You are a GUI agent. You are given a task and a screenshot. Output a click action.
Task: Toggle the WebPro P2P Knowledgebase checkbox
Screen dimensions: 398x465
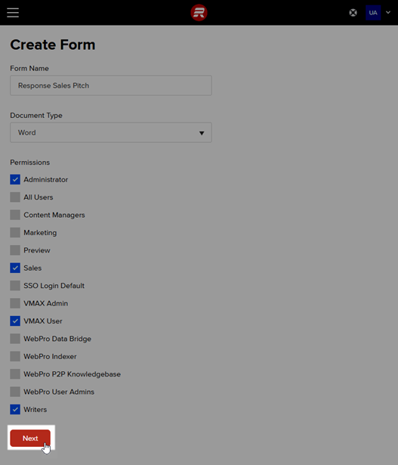[15, 374]
